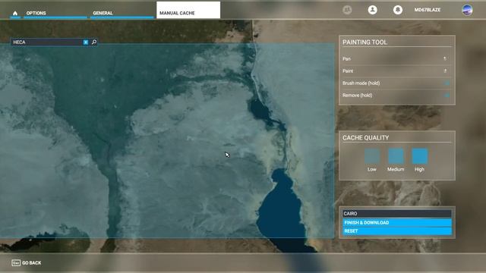Click the Brush mode (hold) label
This screenshot has width=486, height=273.
(x=361, y=83)
